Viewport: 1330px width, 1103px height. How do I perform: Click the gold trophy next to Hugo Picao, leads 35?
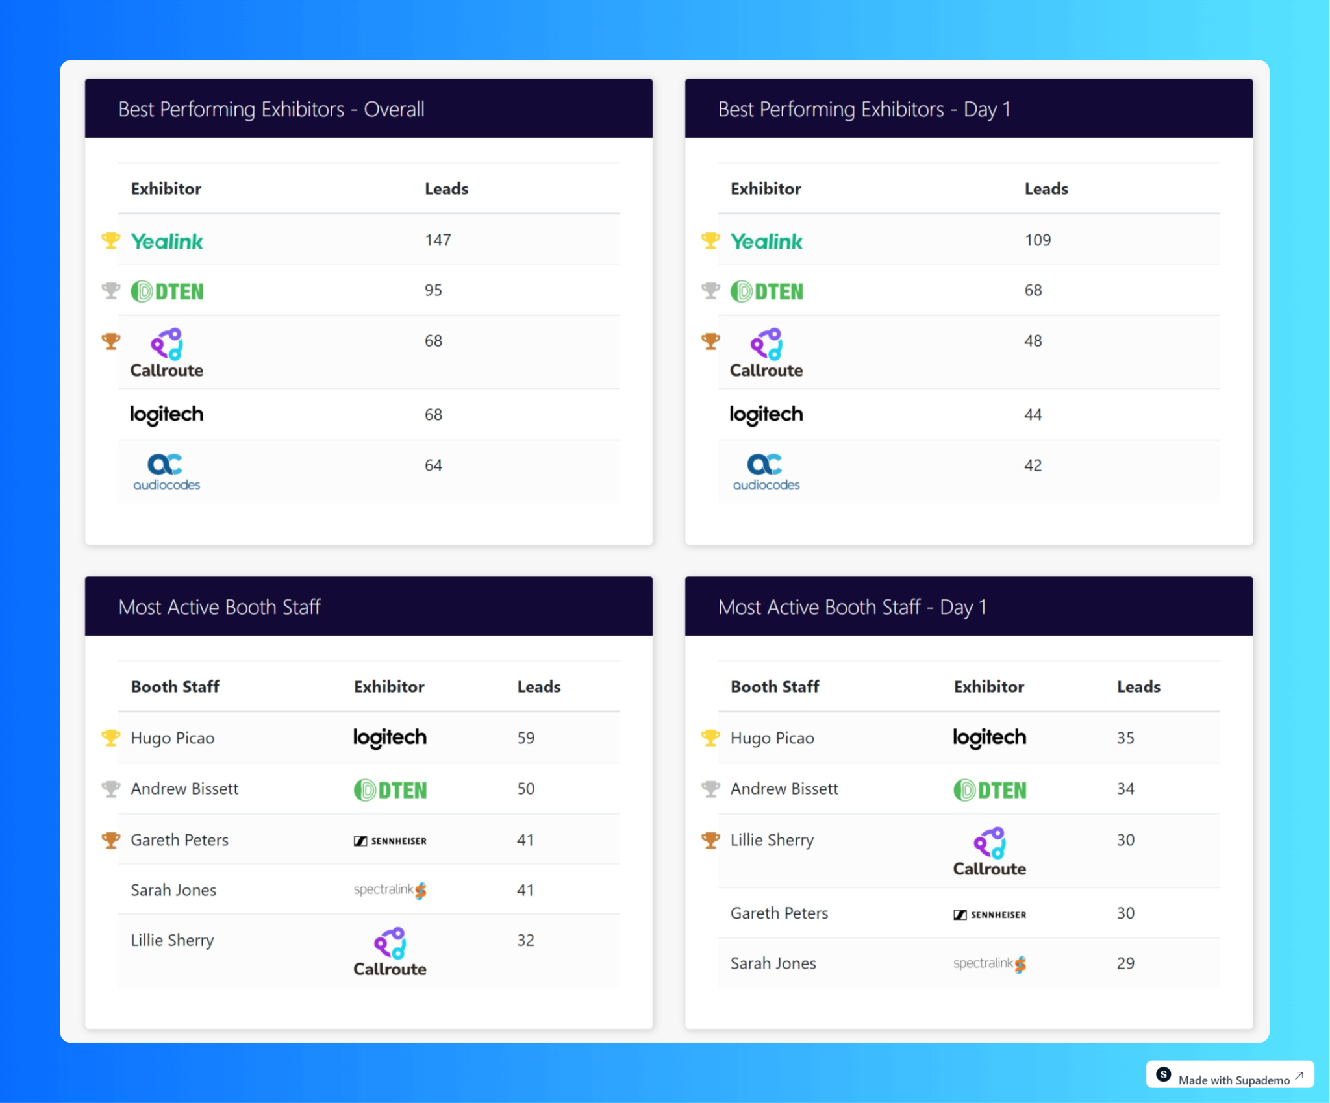710,738
